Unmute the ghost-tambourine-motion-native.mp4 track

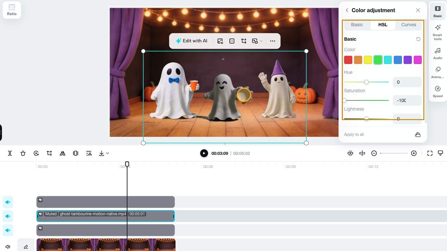[8, 216]
